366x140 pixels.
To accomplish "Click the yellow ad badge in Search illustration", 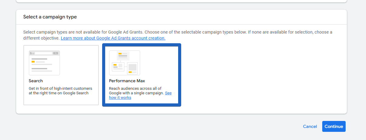I will (x=33, y=62).
